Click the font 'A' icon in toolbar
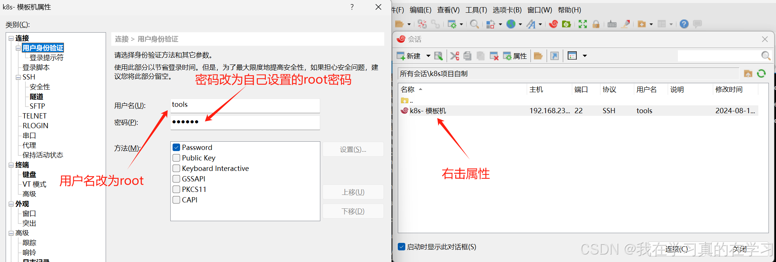Viewport: 776px width, 262px height. click(531, 24)
